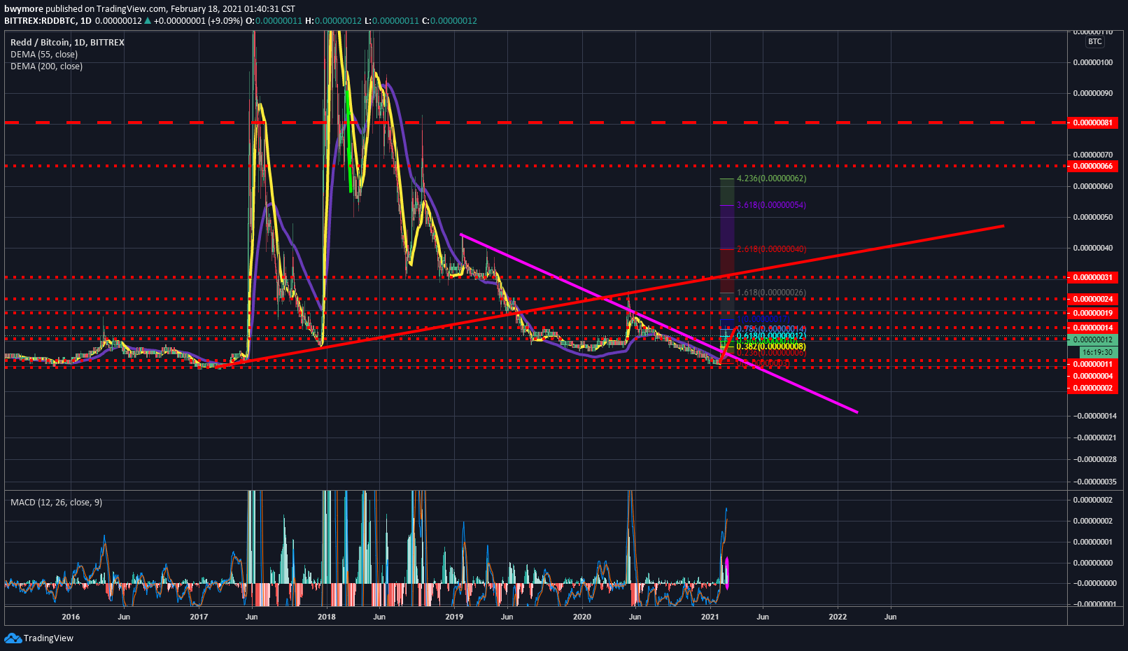Click the 2020 label on time axis
The image size is (1128, 651).
581,617
